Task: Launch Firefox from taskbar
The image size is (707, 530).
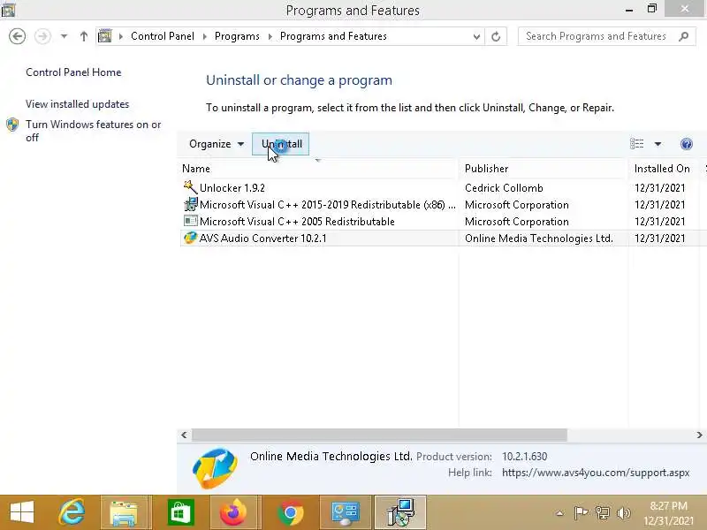Action: pos(233,512)
